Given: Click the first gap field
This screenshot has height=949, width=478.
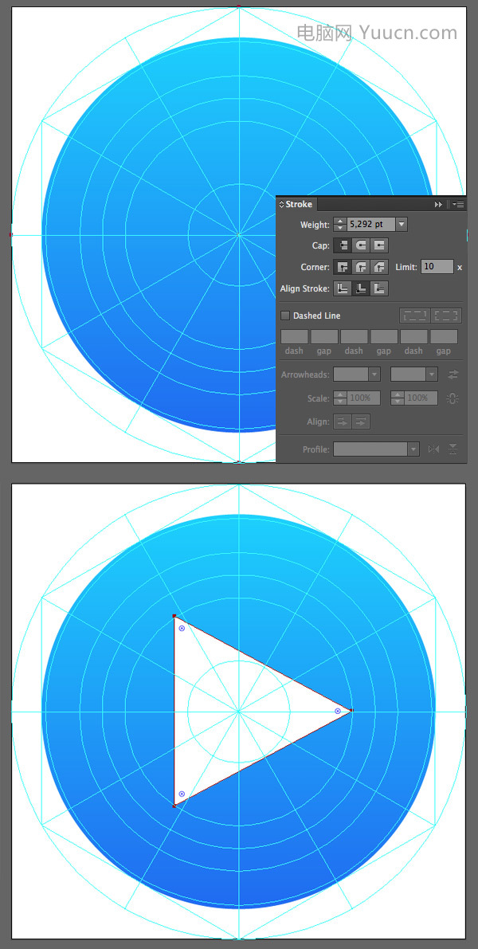Looking at the screenshot, I should tap(324, 336).
